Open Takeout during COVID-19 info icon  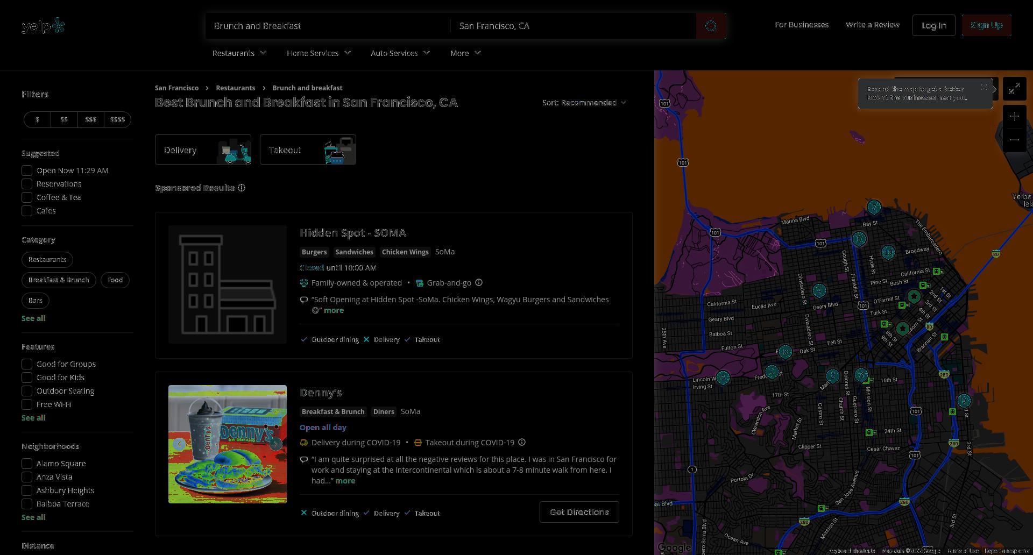522,442
